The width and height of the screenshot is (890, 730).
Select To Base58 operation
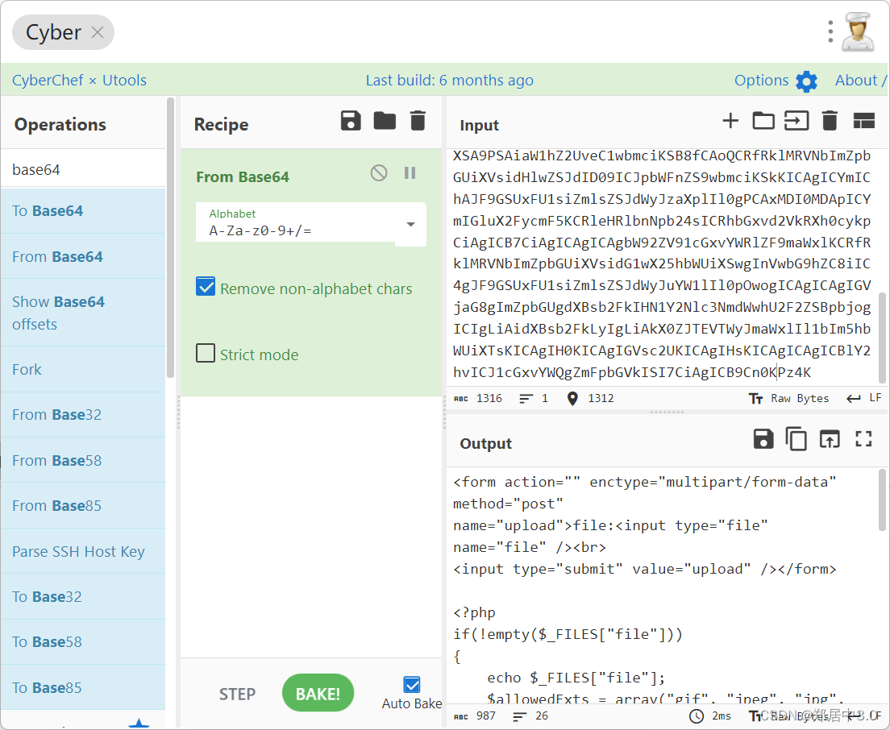(x=84, y=642)
